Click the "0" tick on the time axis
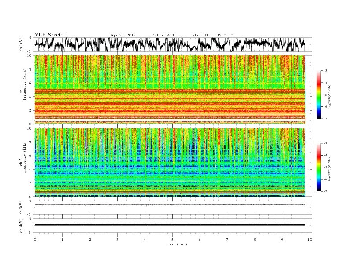The image size is (349, 269). tap(35, 240)
